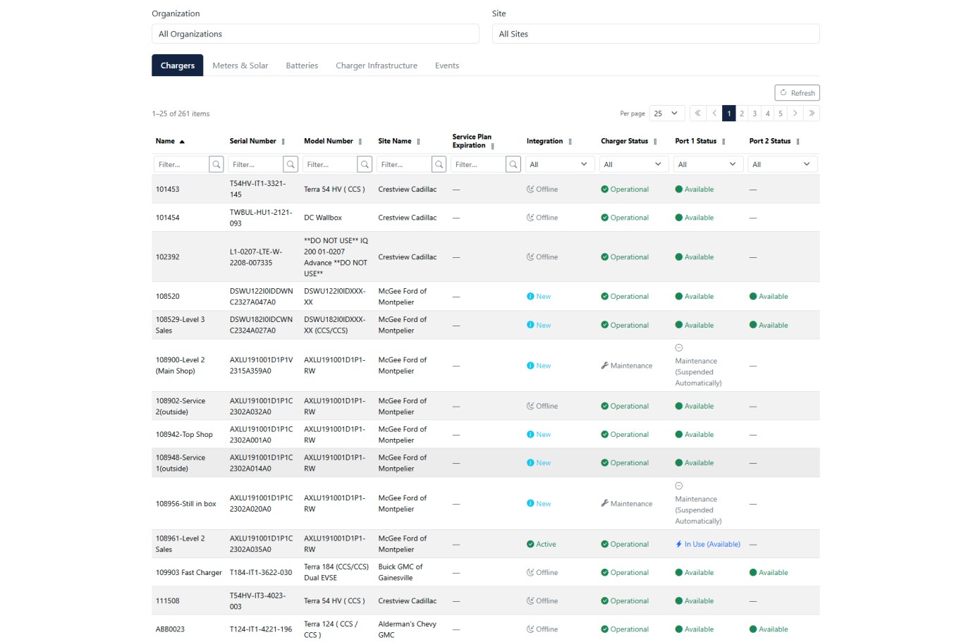Viewport: 971px width, 642px height.
Task: Click the Model Number filter search icon
Action: pyautogui.click(x=365, y=164)
